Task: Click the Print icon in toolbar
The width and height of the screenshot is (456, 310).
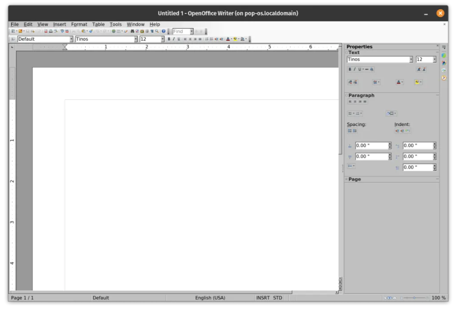Action: coord(50,31)
